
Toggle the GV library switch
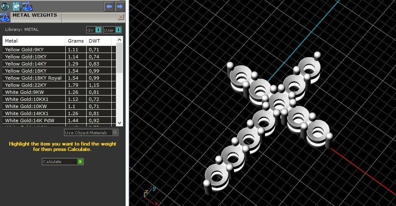94,30
